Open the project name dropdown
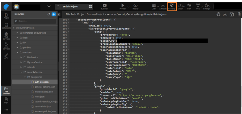The image size is (242, 114). pyautogui.click(x=49, y=6)
